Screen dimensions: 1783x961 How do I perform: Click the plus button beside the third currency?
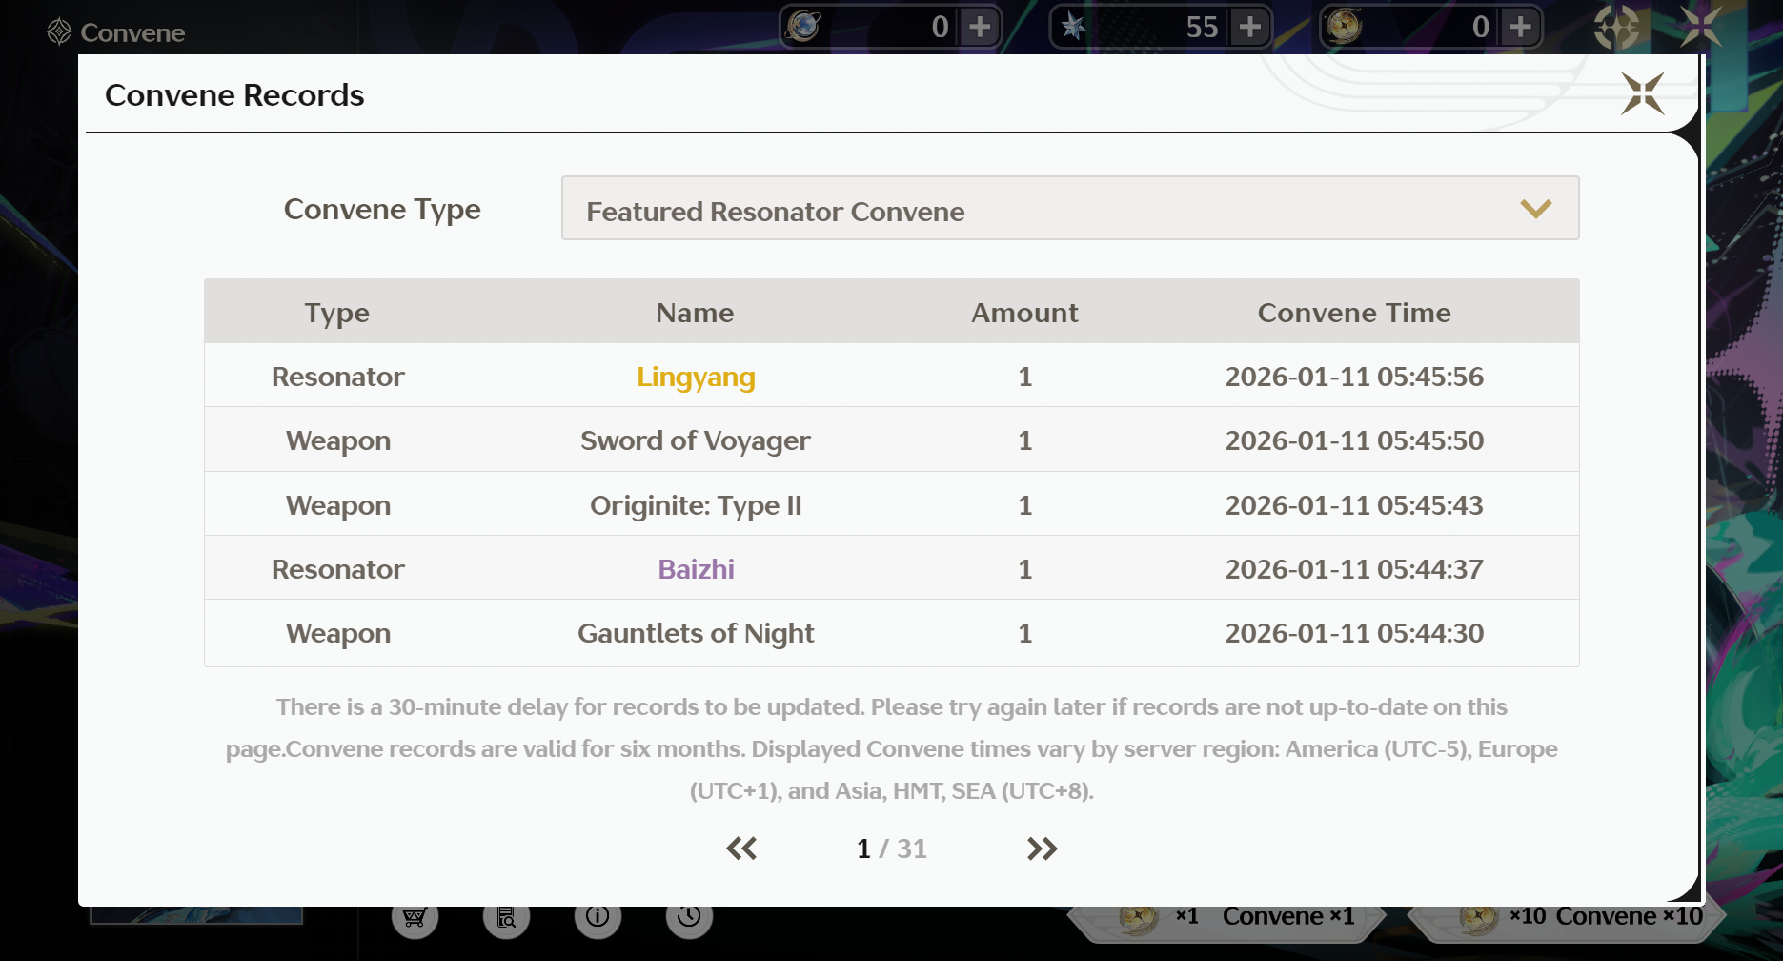(1521, 27)
